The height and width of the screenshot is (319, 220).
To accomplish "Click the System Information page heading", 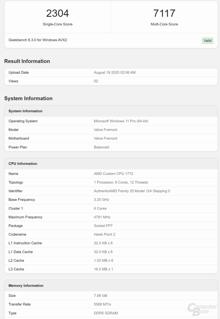I will [x=28, y=98].
